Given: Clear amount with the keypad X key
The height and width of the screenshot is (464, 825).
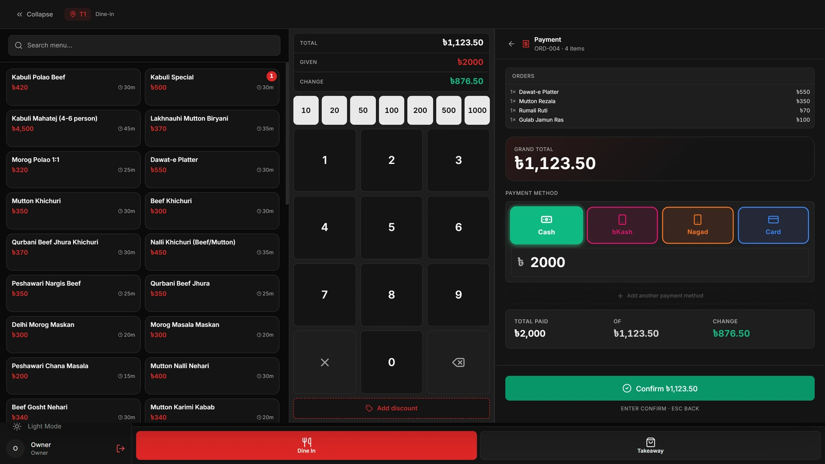Looking at the screenshot, I should point(325,362).
